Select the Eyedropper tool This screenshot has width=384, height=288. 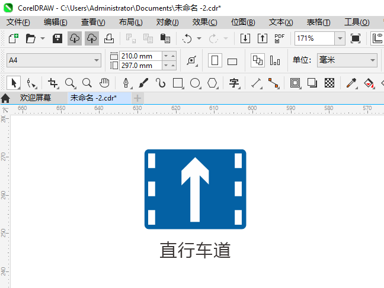click(x=351, y=83)
